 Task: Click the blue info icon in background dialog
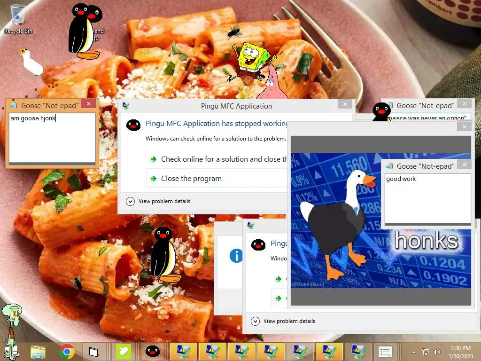236,255
